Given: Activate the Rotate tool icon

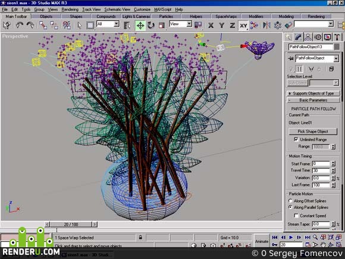Looking at the screenshot, I should tap(150, 26).
